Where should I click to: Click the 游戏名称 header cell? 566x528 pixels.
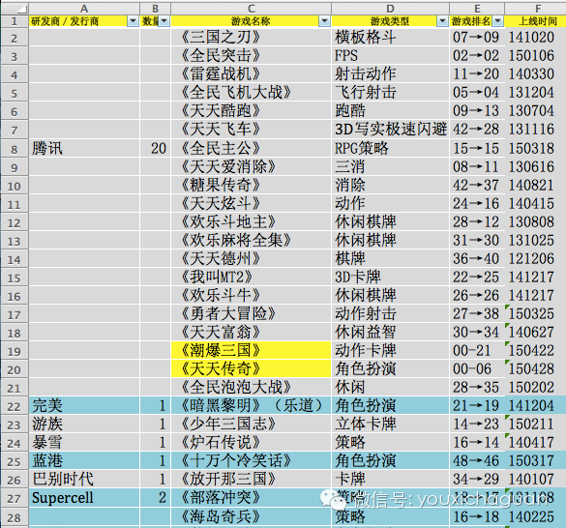click(252, 21)
